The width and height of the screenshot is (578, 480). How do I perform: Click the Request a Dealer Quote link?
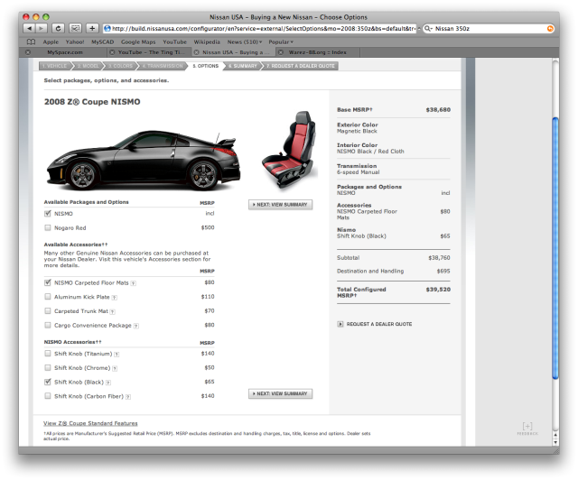[x=379, y=324]
